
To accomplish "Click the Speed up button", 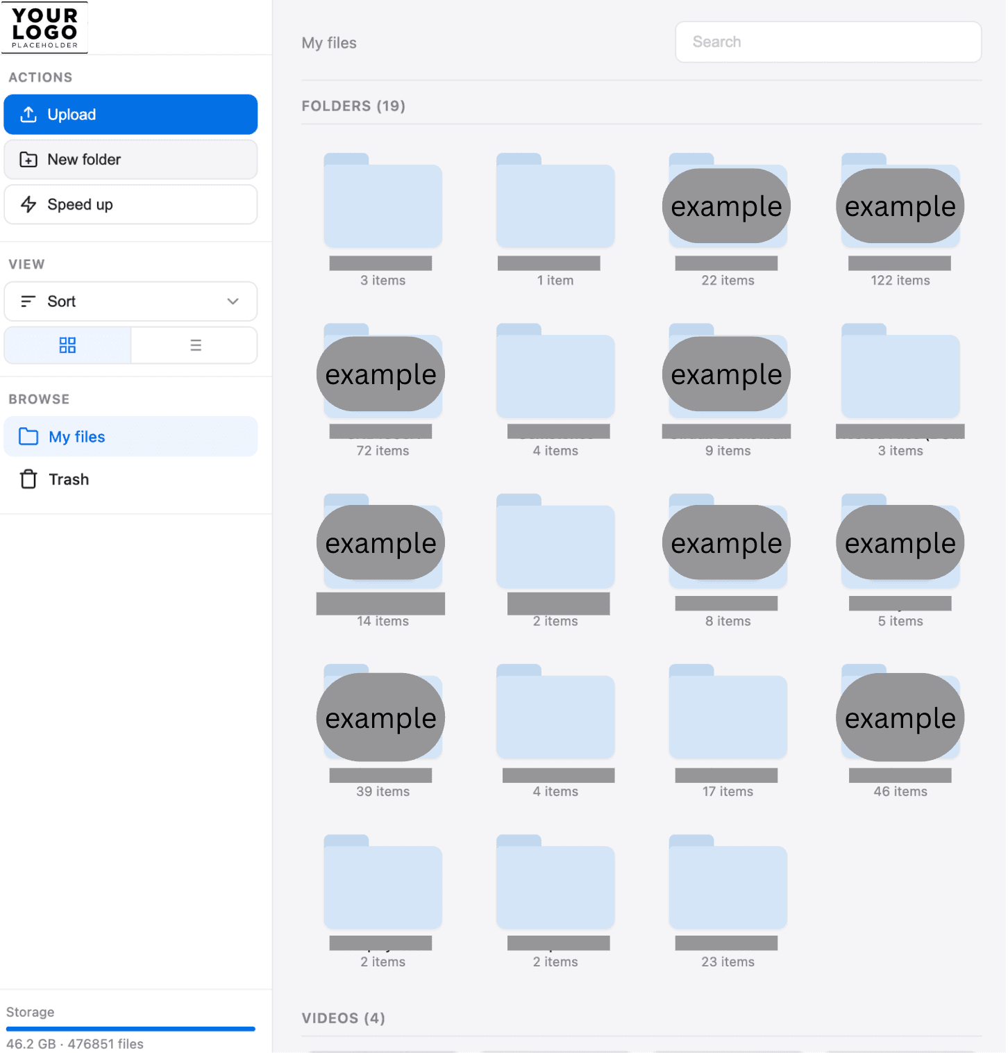I will tap(131, 204).
